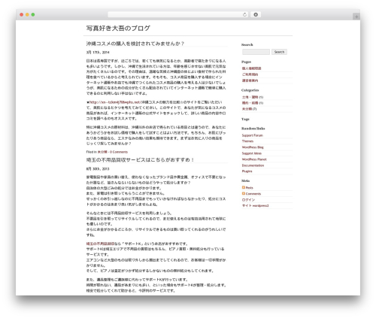This screenshot has width=376, height=318.
Task: Open the Suggest Ideas link
Action: (252, 153)
